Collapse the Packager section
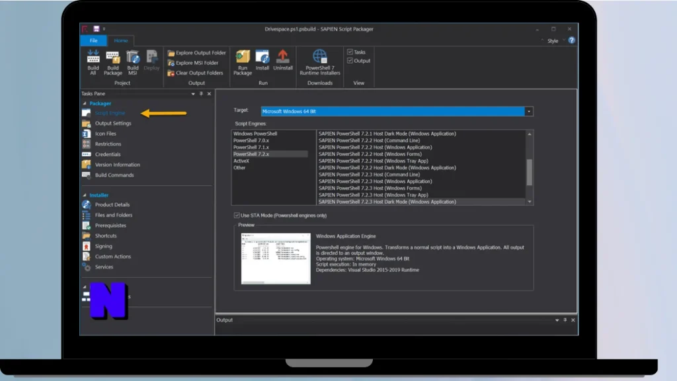Screen dimensions: 677x381 point(85,103)
